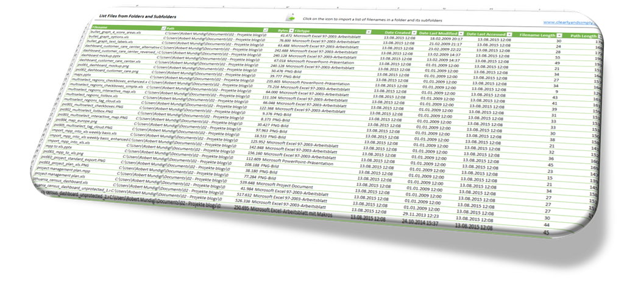Select the Bytes value 76.800
The width and height of the screenshot is (624, 285).
tap(285, 41)
